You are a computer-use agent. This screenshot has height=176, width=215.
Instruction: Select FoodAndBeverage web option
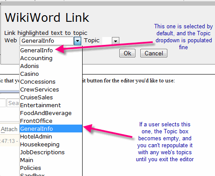(51, 113)
